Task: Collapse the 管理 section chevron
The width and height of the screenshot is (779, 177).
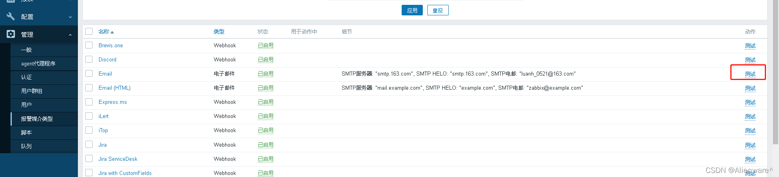Action: [70, 35]
